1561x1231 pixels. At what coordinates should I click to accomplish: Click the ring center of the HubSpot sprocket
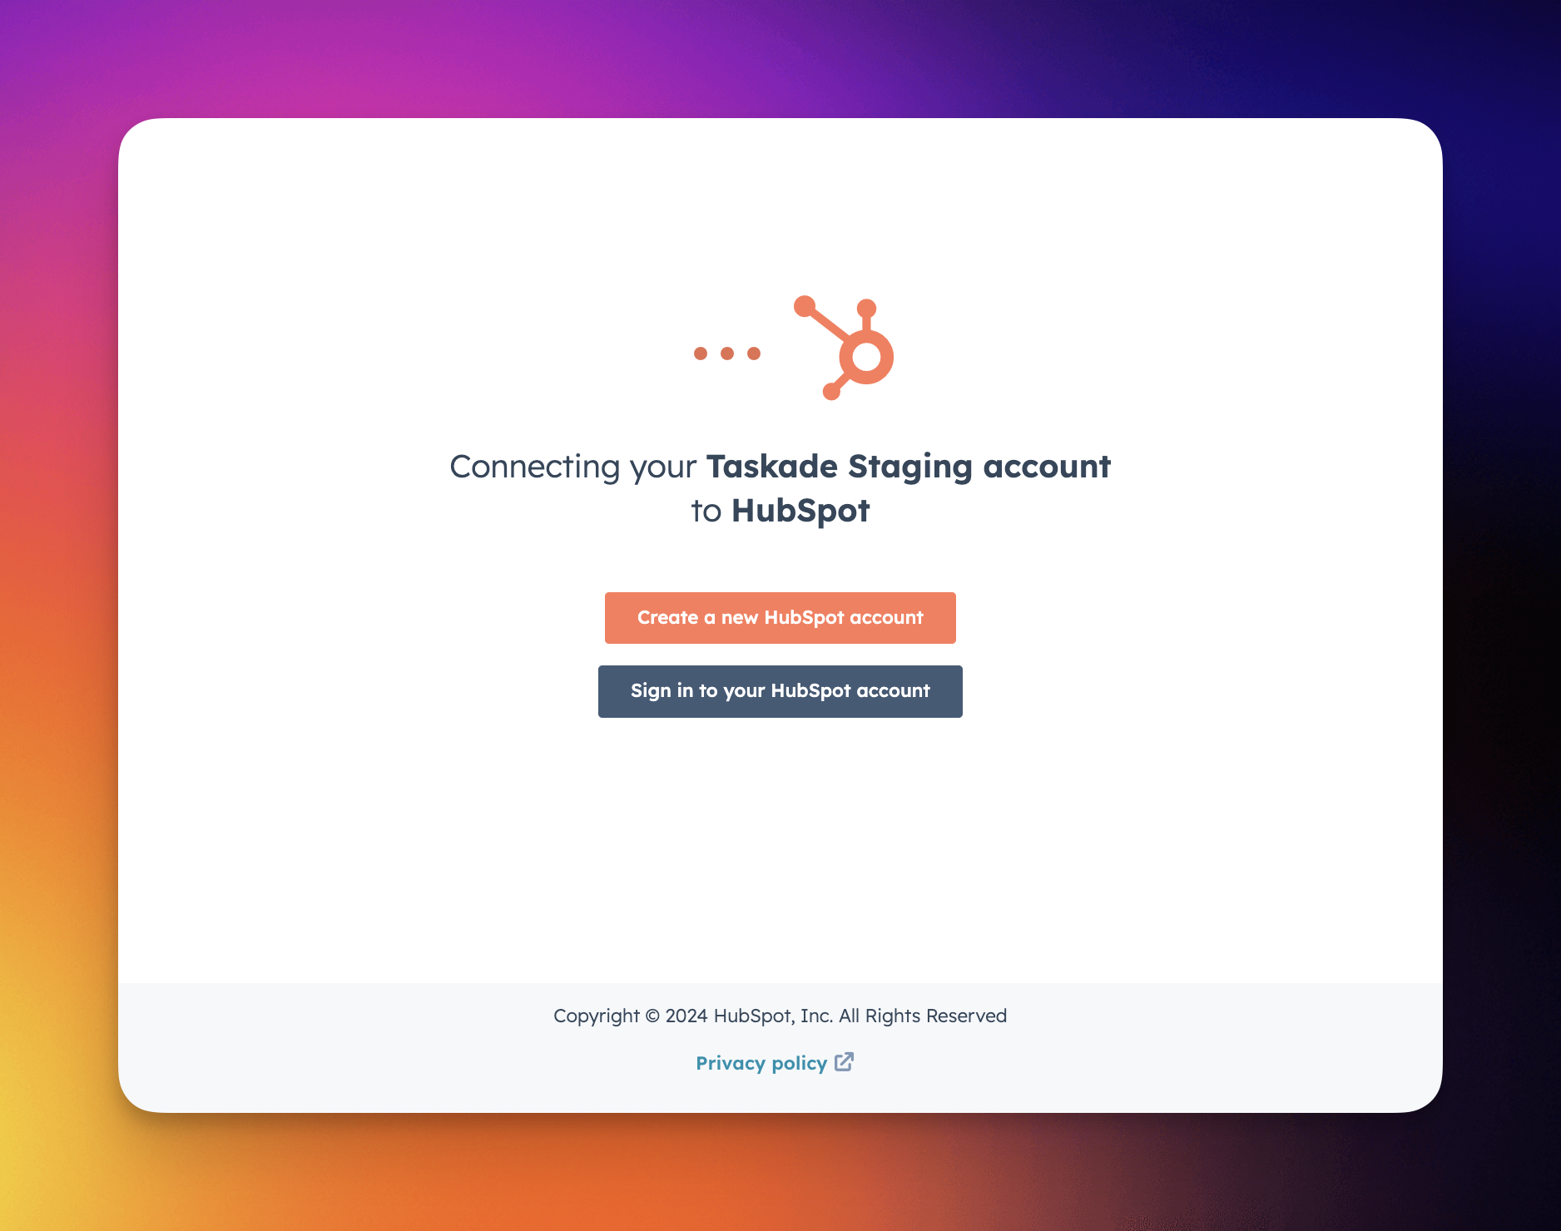pyautogui.click(x=866, y=358)
